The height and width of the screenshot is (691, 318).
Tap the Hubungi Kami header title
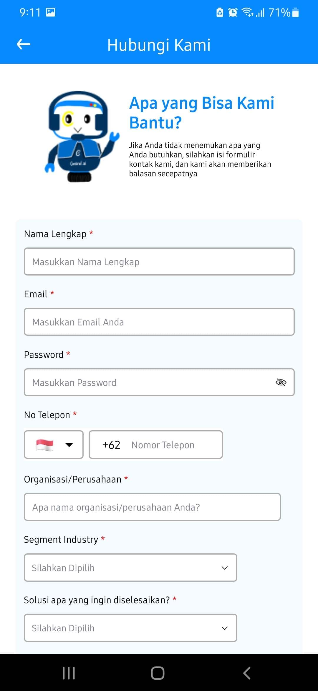coord(159,45)
